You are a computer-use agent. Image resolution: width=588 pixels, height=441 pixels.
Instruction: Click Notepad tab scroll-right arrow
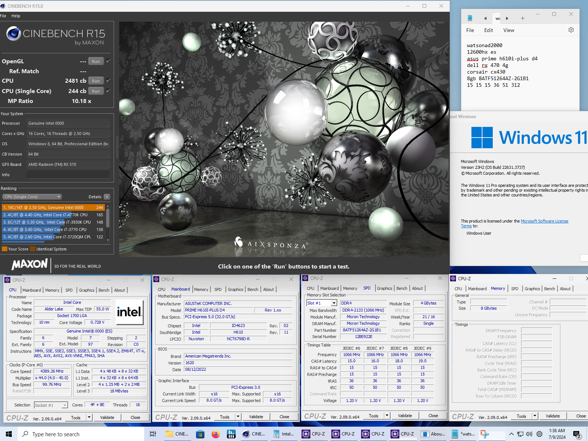click(507, 18)
